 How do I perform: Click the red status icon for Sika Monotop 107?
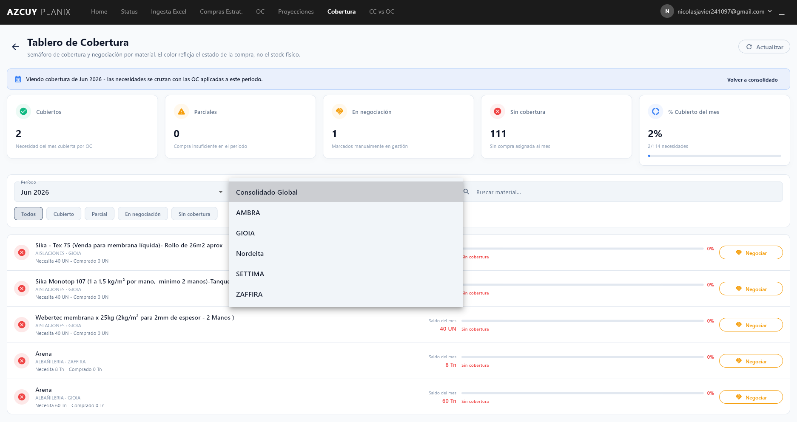pos(22,289)
